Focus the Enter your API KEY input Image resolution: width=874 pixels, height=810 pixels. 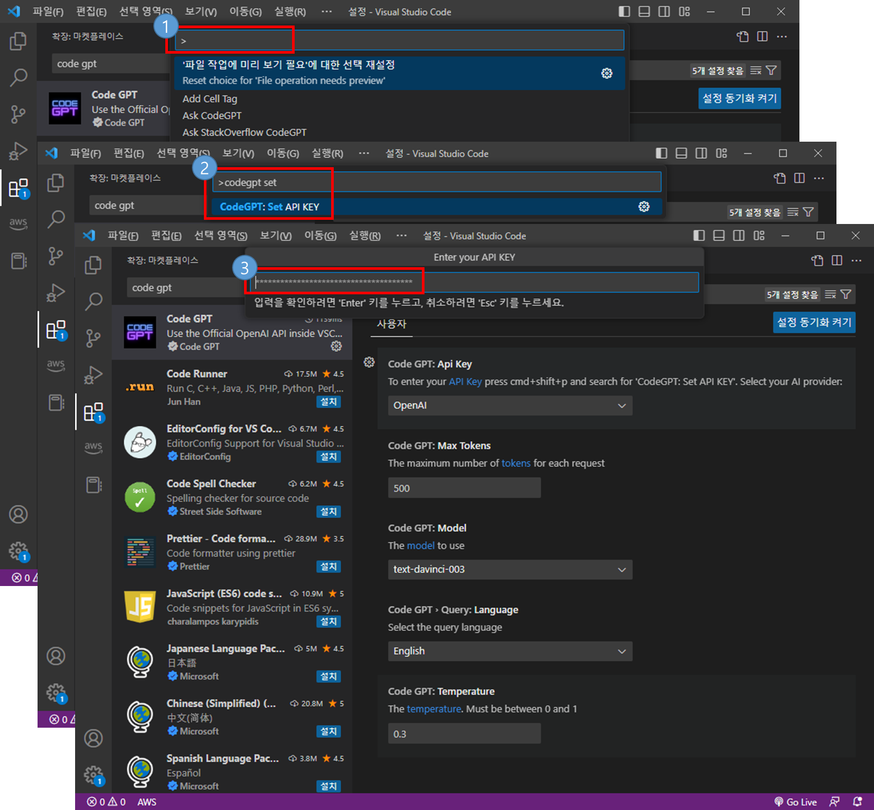coord(475,282)
